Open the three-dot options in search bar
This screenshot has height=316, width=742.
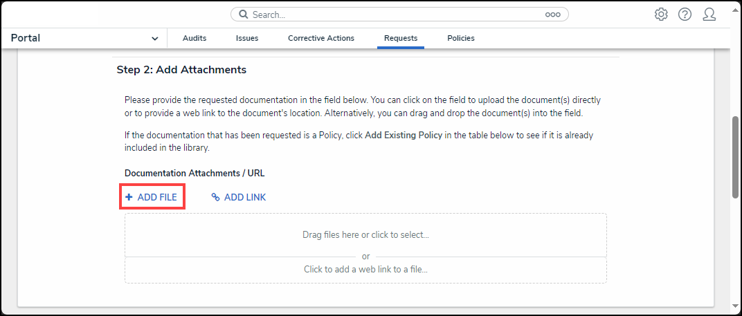tap(552, 15)
